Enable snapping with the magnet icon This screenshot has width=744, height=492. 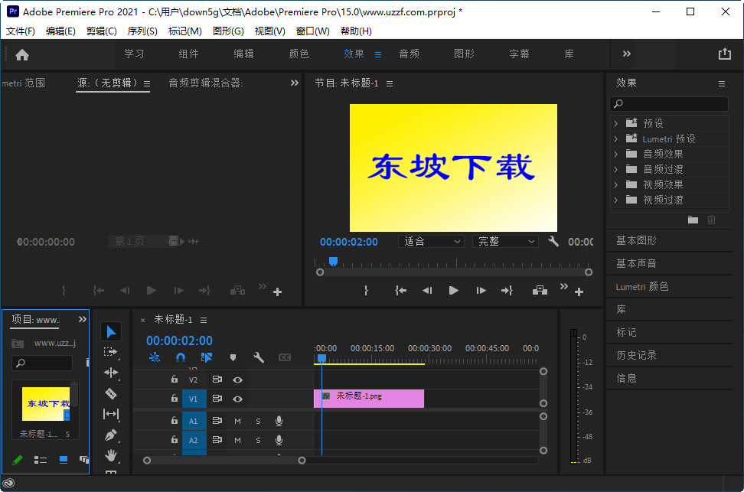[x=180, y=357]
